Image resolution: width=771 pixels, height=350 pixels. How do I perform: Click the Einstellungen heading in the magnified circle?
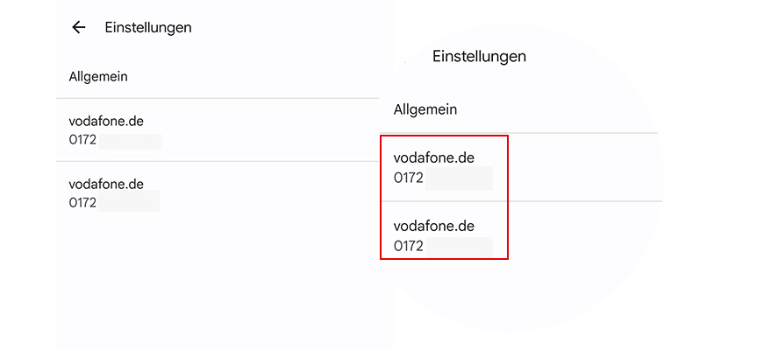coord(479,56)
